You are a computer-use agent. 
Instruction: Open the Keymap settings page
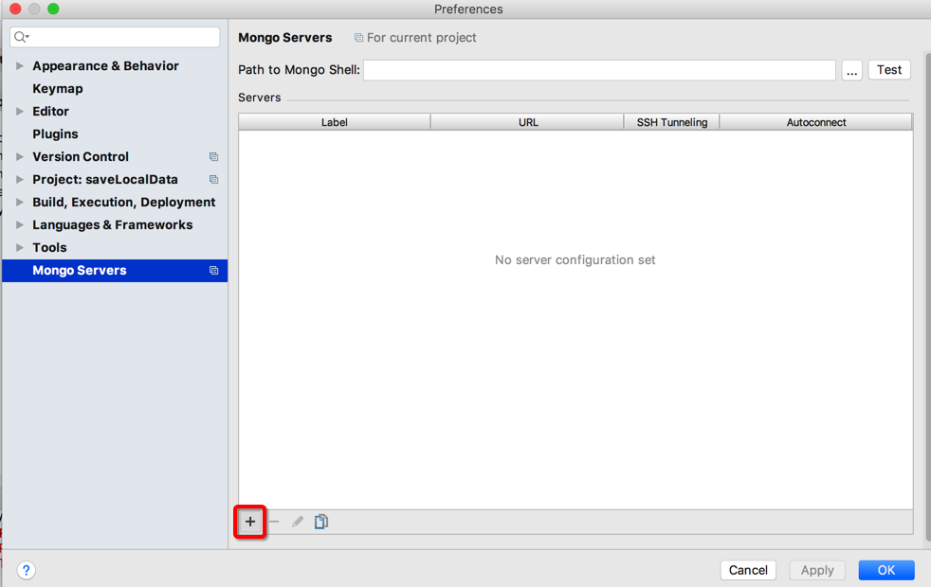pos(58,89)
